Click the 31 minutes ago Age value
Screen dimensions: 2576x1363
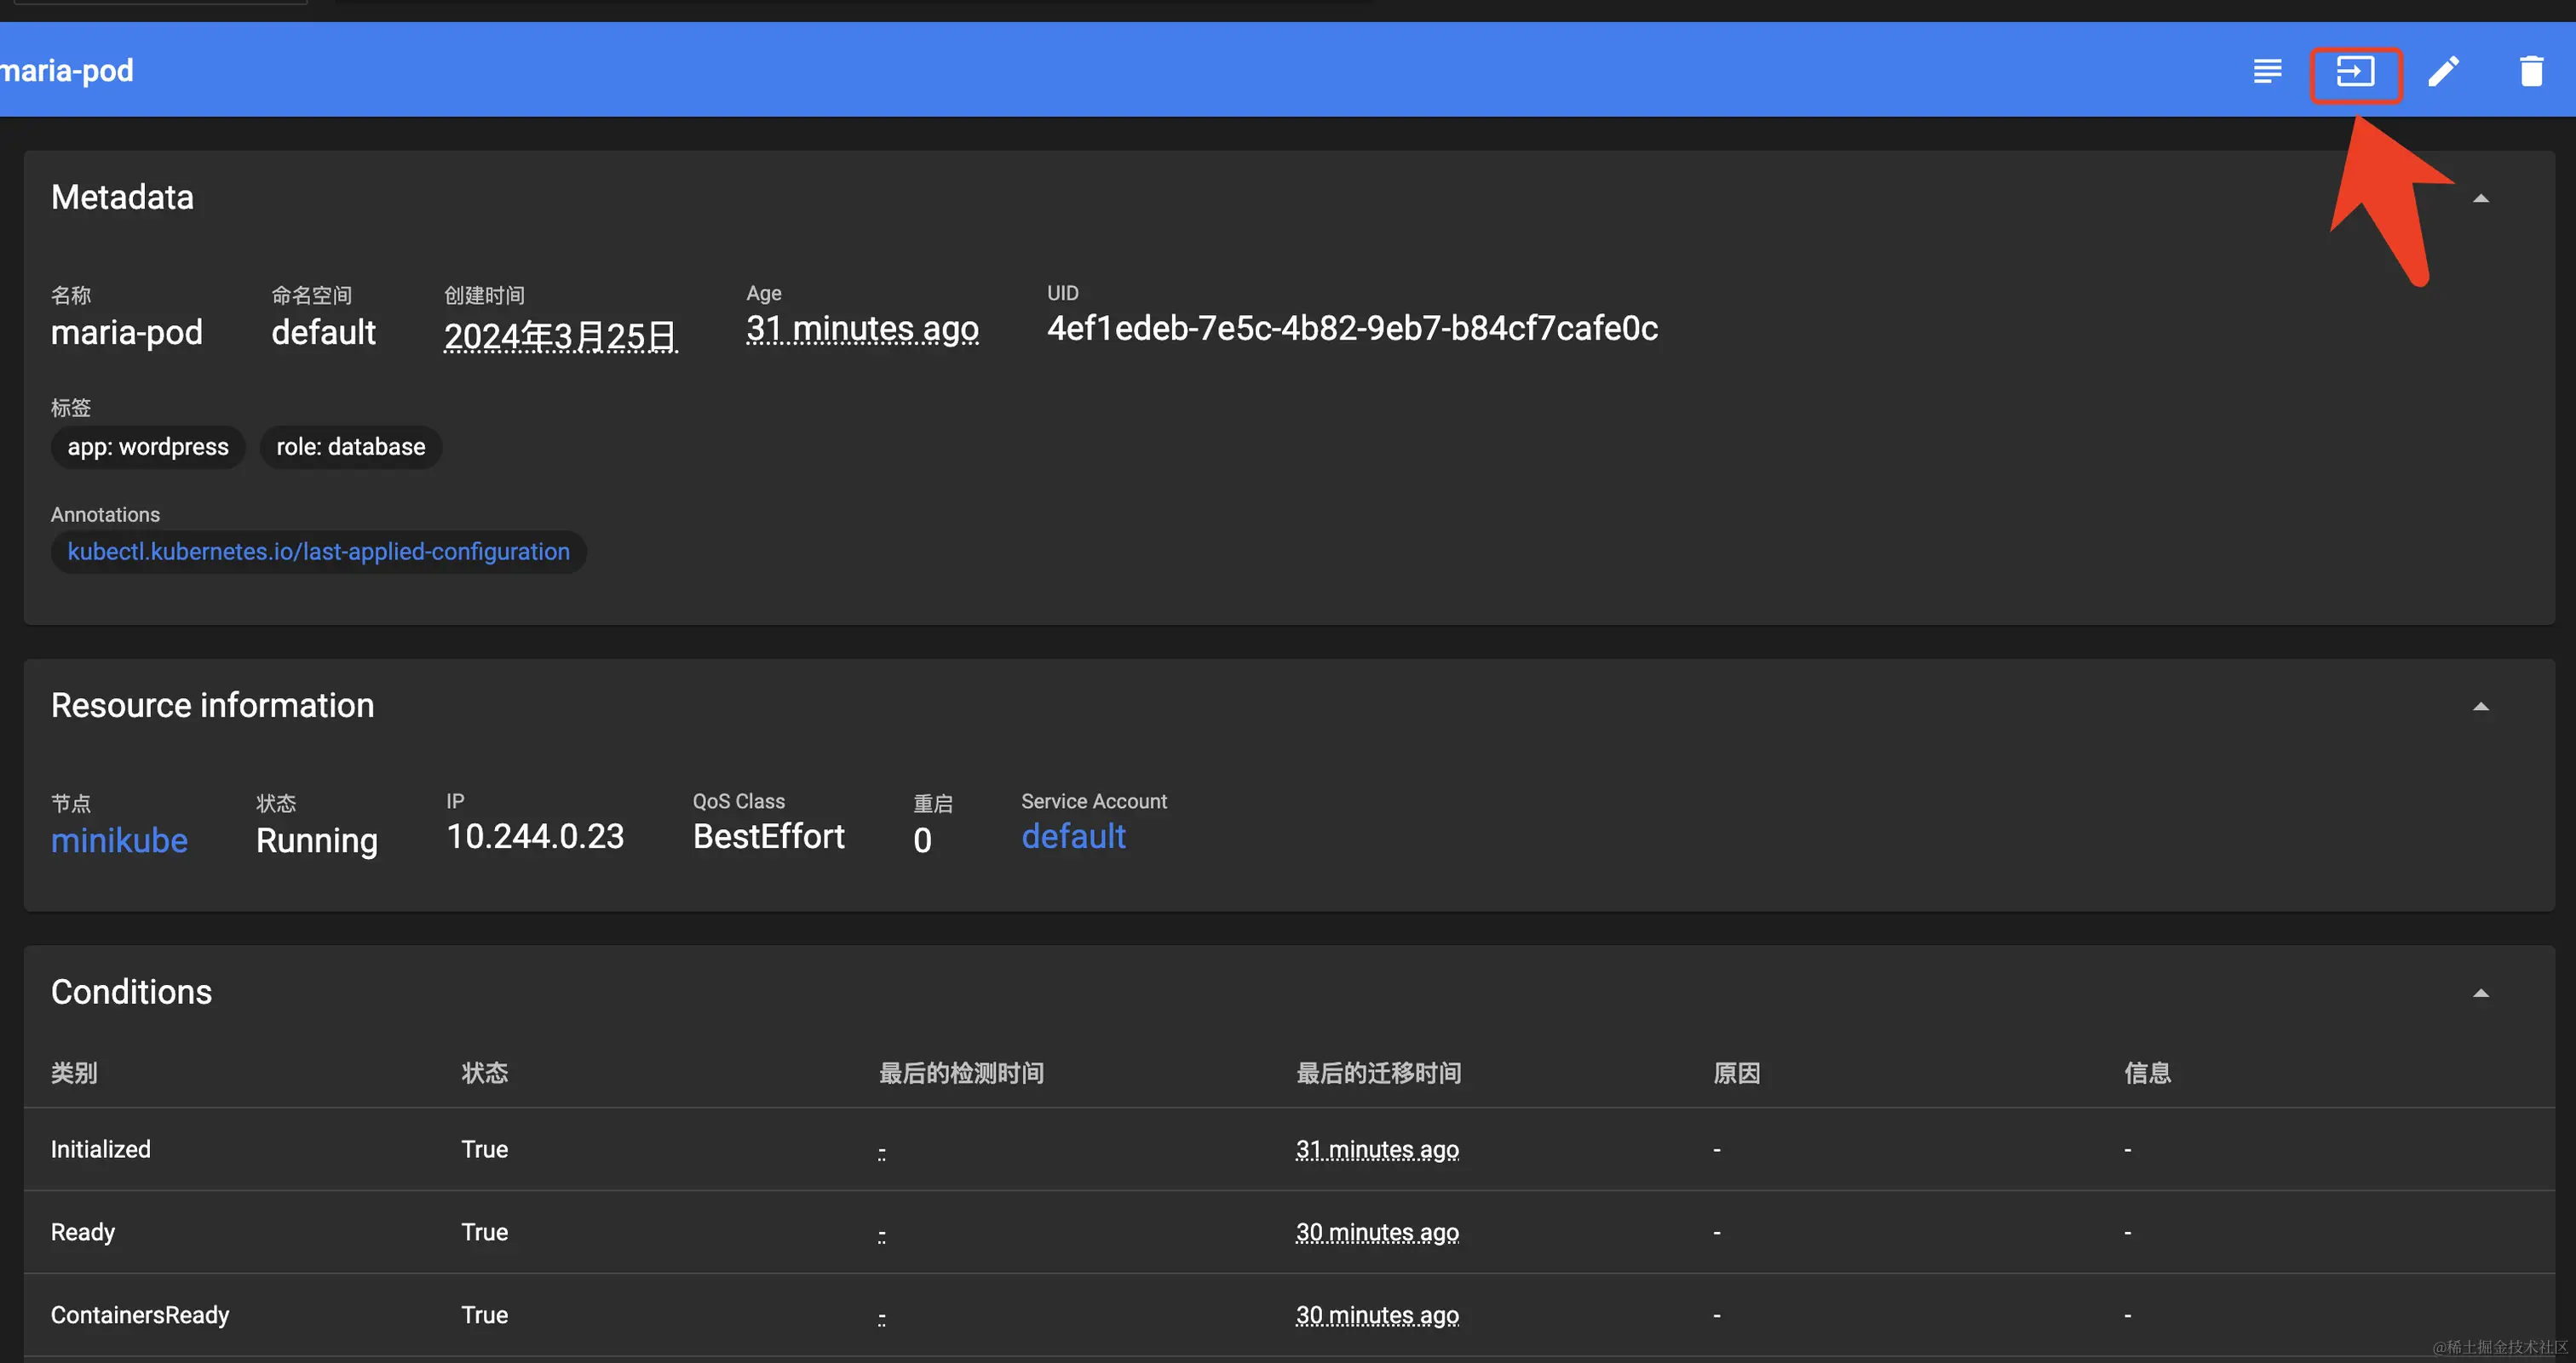click(862, 329)
